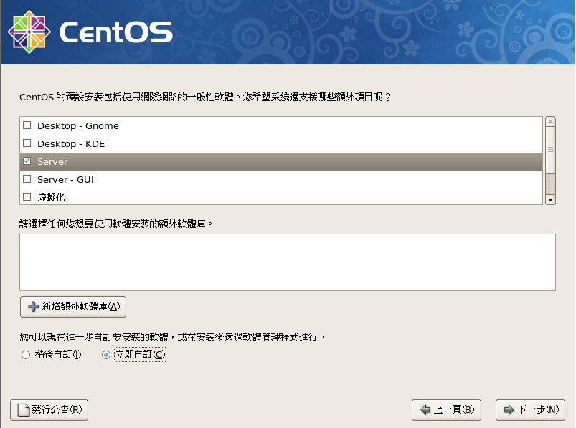Check the Server - GUI checkbox

click(x=27, y=179)
